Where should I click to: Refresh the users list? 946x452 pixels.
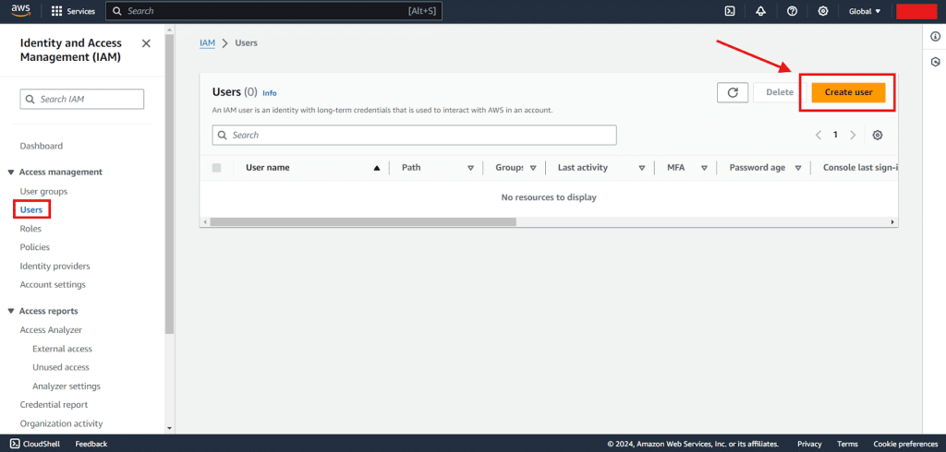click(732, 92)
